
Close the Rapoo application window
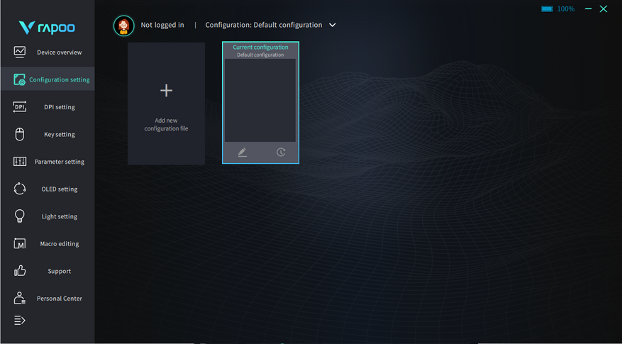pos(604,9)
